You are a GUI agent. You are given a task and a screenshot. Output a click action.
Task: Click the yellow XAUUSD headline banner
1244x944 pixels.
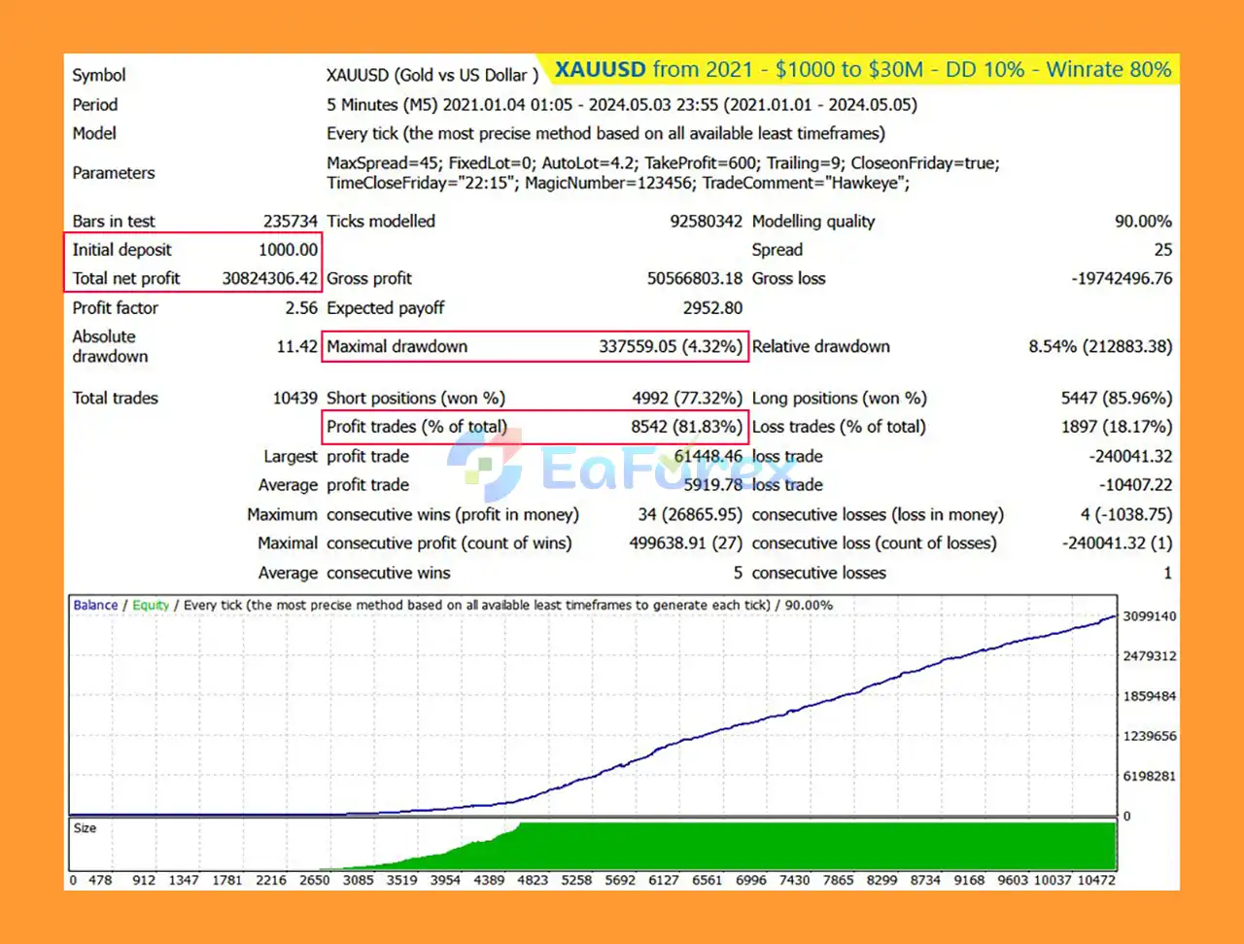point(863,70)
